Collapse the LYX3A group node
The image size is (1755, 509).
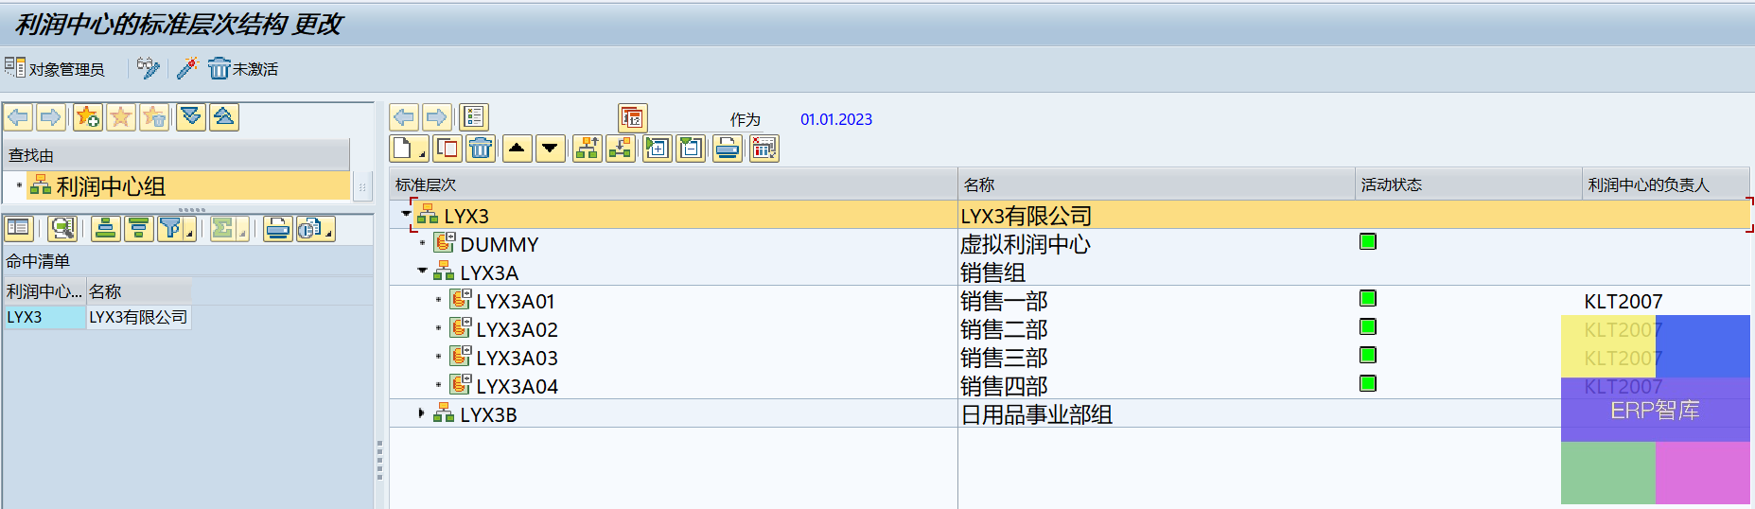pyautogui.click(x=422, y=271)
